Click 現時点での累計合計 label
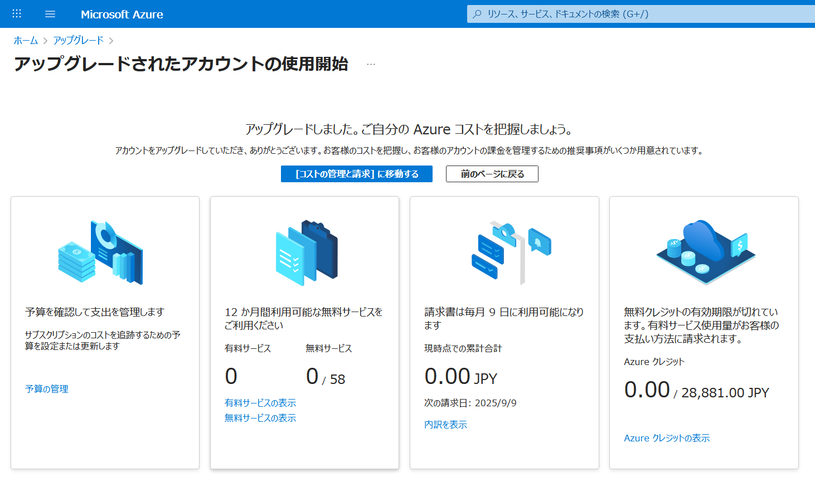The image size is (815, 501). coord(463,348)
